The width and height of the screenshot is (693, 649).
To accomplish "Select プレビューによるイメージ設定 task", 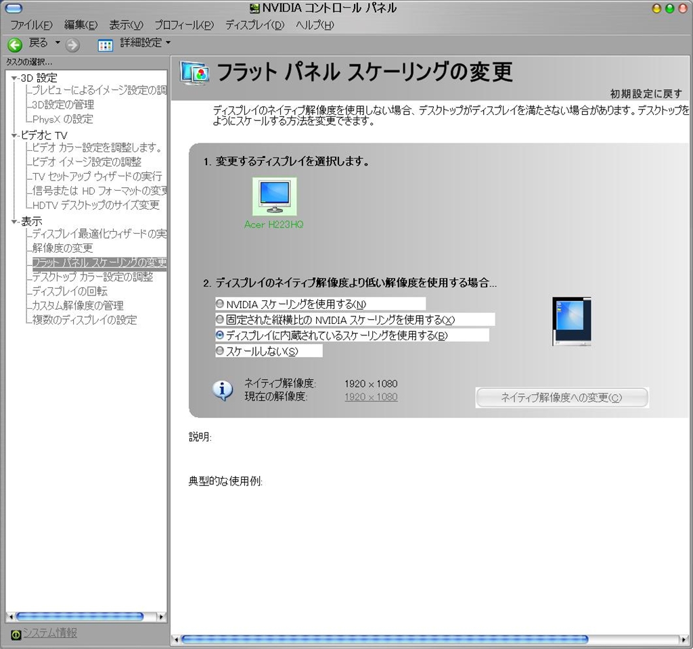I will pyautogui.click(x=99, y=90).
